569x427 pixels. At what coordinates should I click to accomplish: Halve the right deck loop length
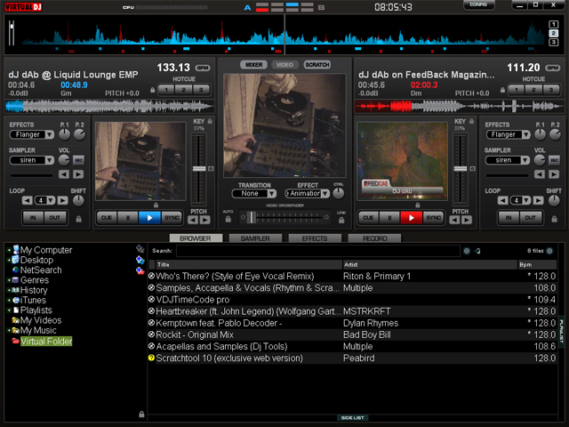(502, 200)
